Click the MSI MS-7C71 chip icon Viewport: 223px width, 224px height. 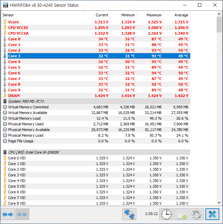click(x=5, y=101)
